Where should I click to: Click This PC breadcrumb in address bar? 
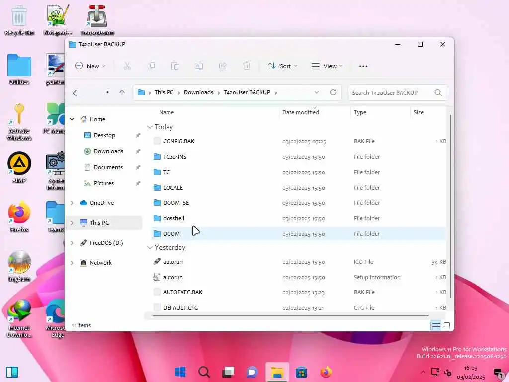(x=164, y=92)
